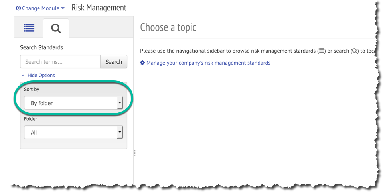Select the magnifying glass search tab
Viewport: 383px width, 192px height.
click(56, 28)
